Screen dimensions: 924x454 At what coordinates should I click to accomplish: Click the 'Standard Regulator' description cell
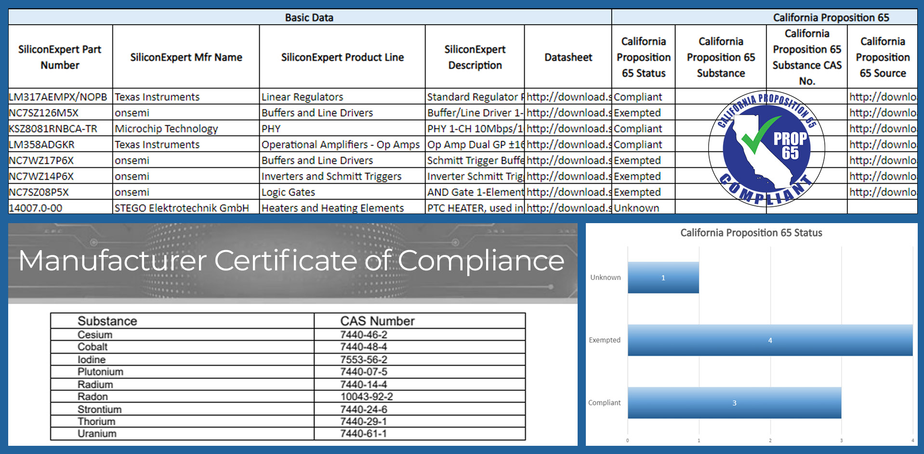tap(475, 96)
